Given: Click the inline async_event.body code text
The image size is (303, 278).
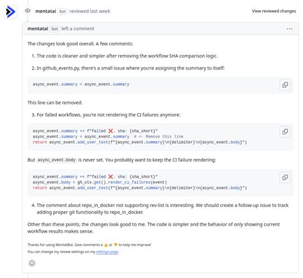Looking at the screenshot, I should click(x=56, y=160).
